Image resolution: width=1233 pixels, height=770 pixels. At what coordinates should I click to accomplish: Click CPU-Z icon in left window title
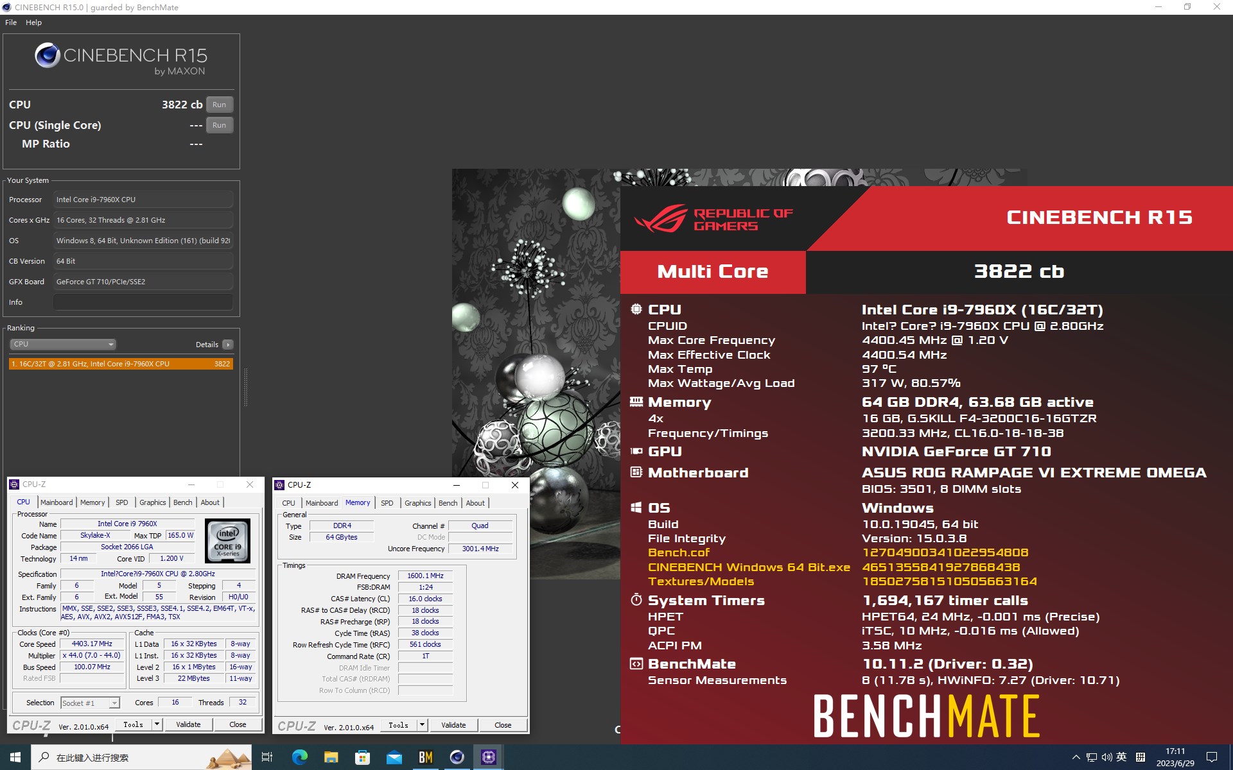pyautogui.click(x=14, y=484)
